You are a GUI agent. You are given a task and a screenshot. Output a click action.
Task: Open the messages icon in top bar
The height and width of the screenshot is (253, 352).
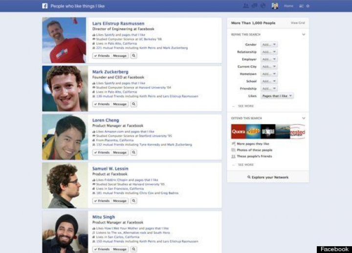tap(254, 6)
